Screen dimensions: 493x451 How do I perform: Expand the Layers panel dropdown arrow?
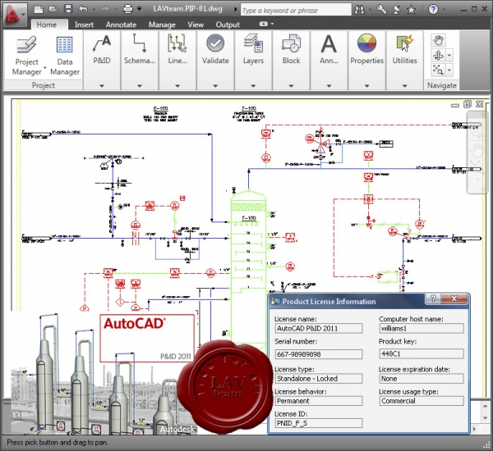click(x=253, y=85)
